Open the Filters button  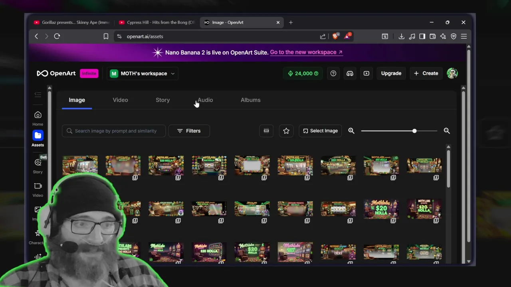coord(189,131)
